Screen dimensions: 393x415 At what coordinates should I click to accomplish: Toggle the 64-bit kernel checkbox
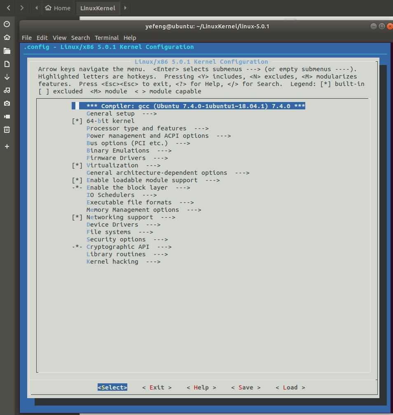[77, 121]
